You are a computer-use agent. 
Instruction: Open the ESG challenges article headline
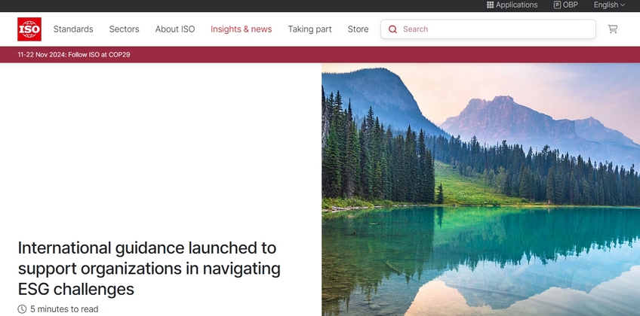(149, 268)
